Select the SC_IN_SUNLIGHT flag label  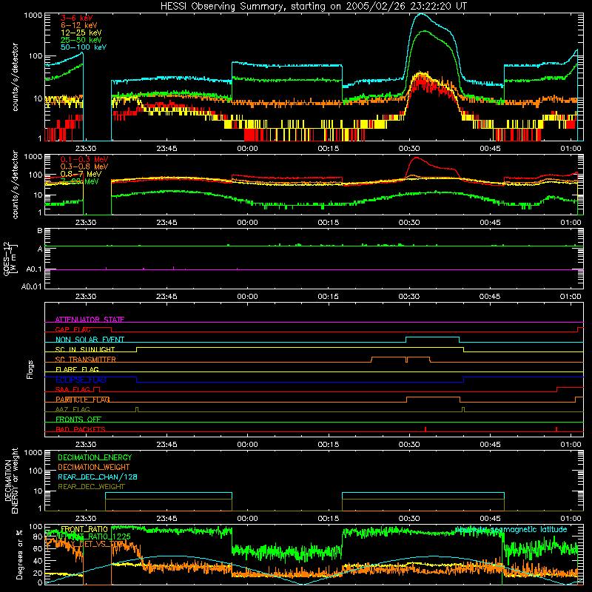[x=85, y=349]
